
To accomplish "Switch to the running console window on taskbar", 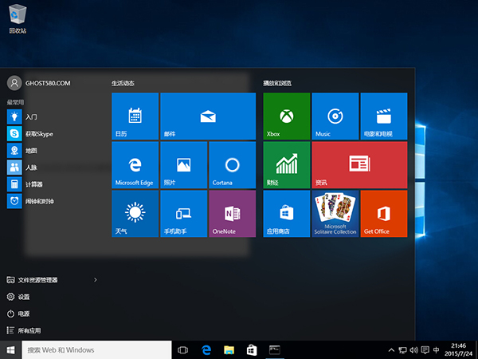I will [275, 350].
